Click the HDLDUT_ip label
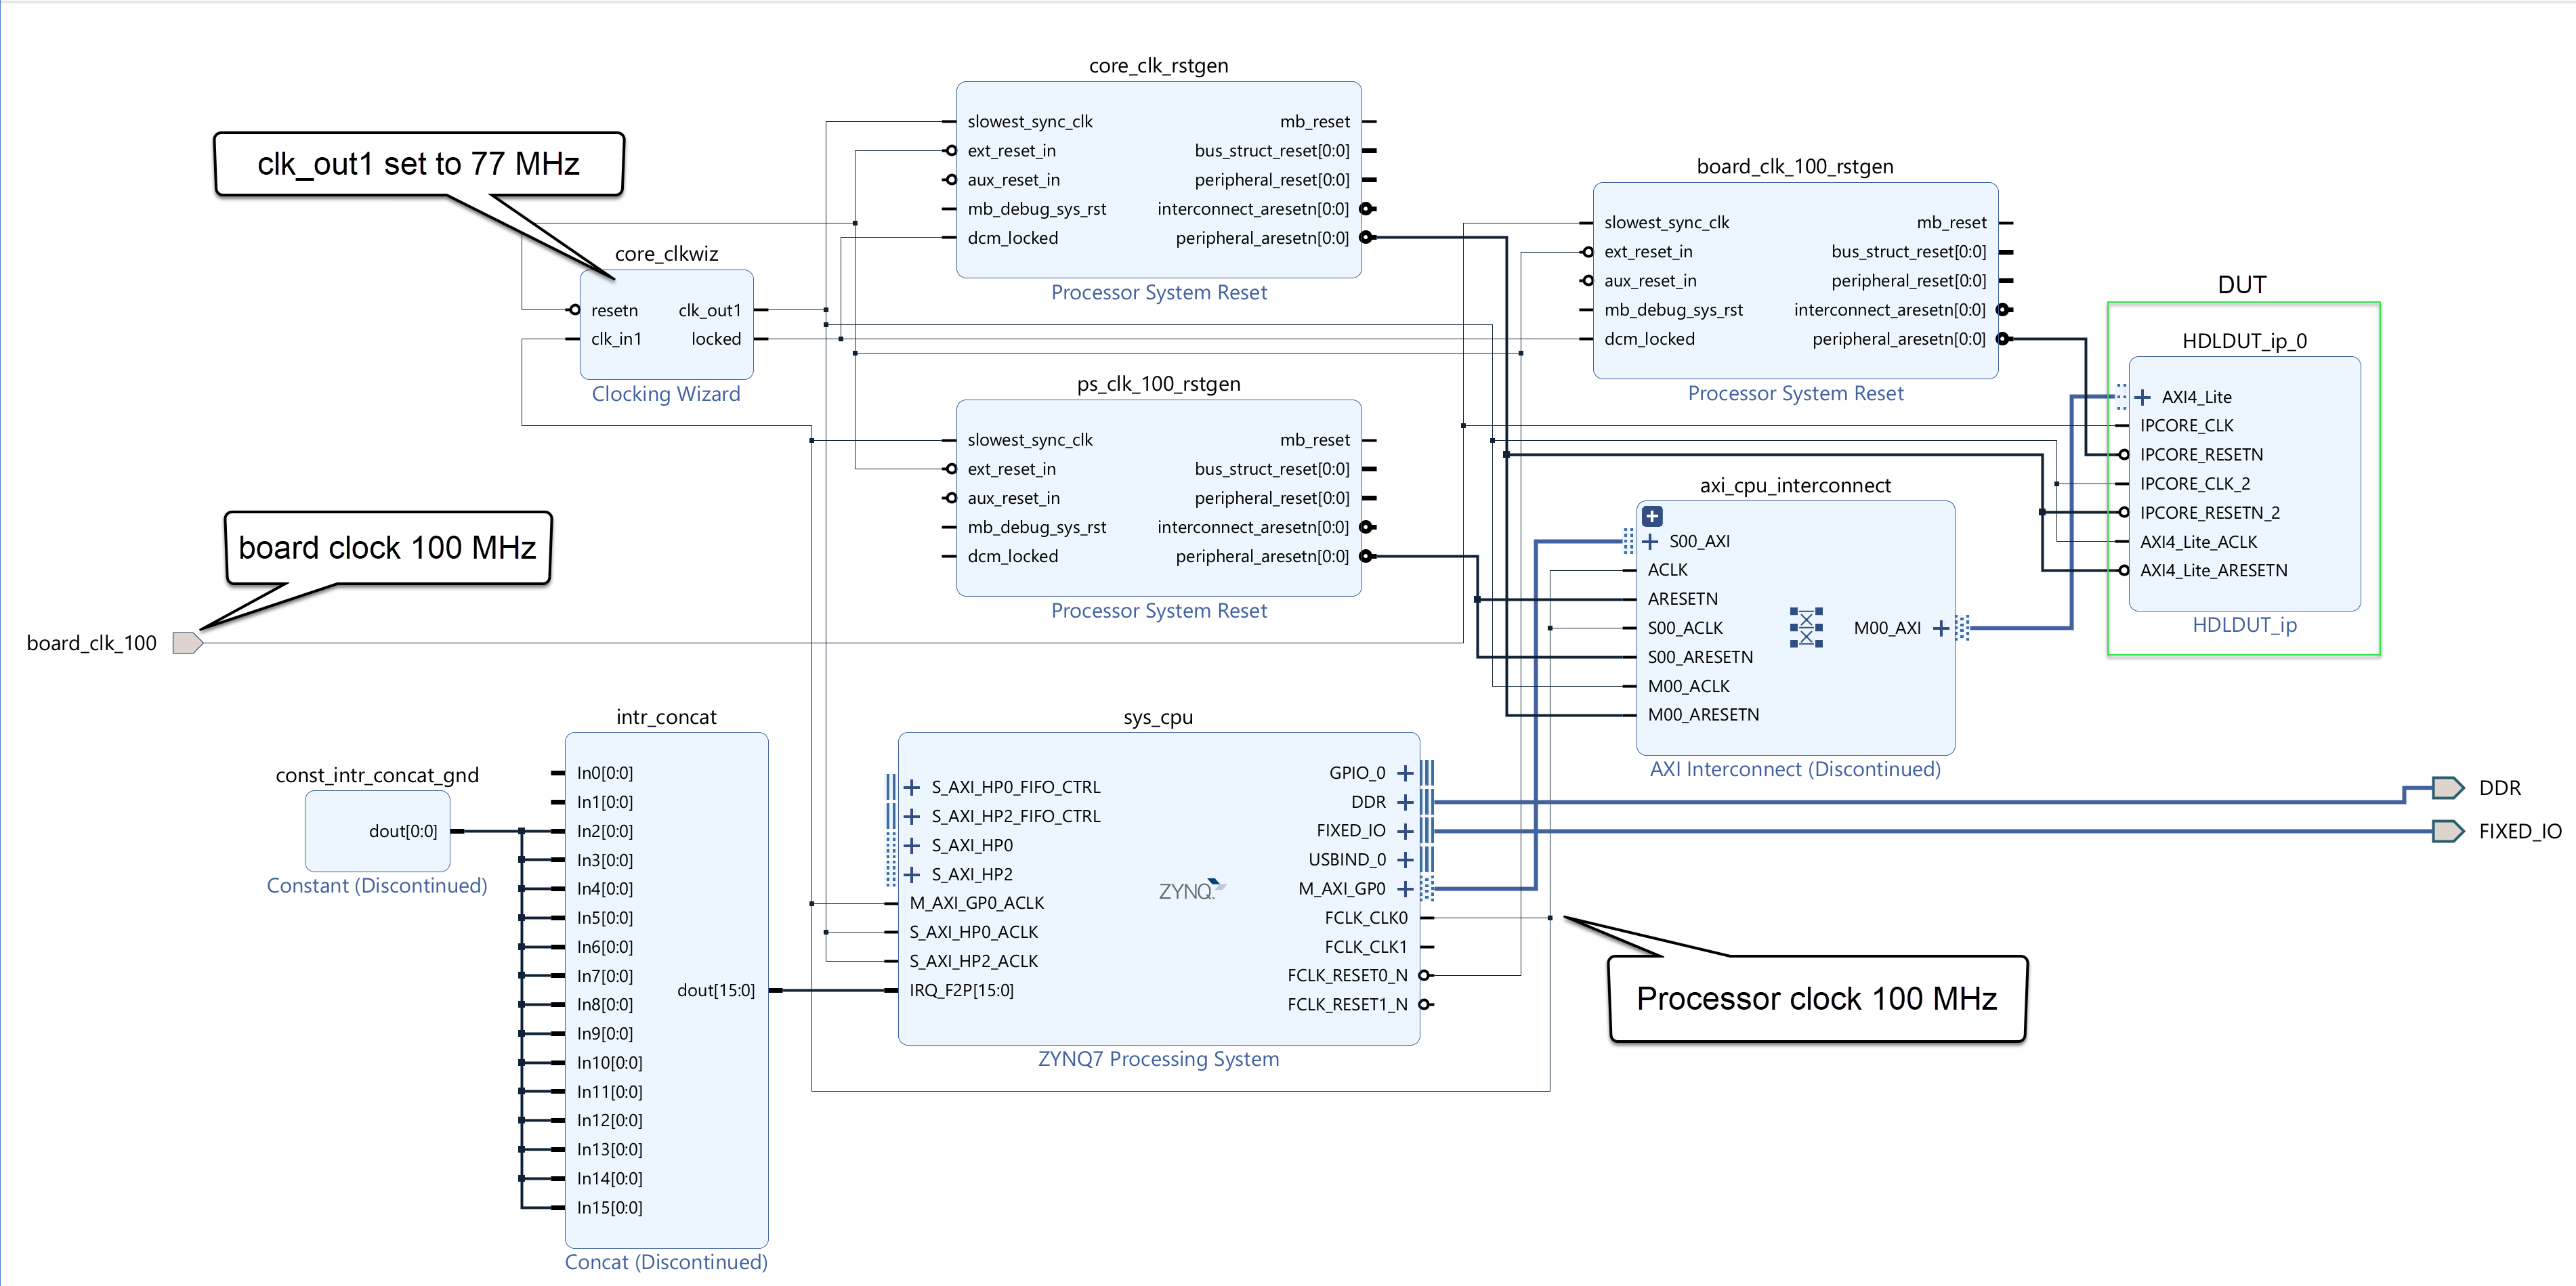2576x1286 pixels. tap(2244, 625)
